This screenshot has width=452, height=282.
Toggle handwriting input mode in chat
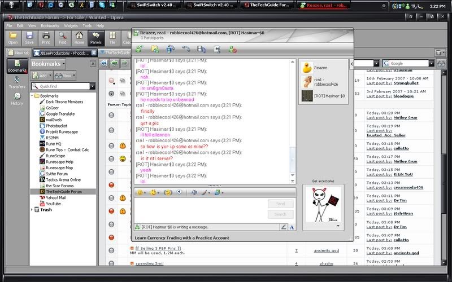point(284,227)
